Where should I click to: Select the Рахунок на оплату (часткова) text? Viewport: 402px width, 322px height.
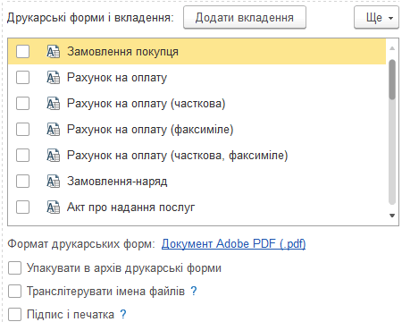(147, 104)
